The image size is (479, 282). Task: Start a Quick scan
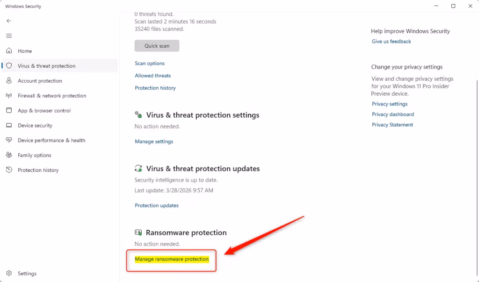157,46
